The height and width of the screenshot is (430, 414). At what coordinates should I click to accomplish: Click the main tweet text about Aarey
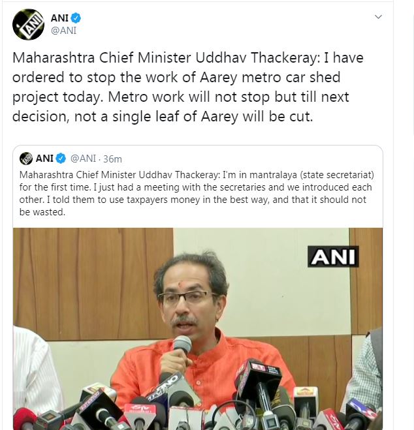[x=188, y=87]
